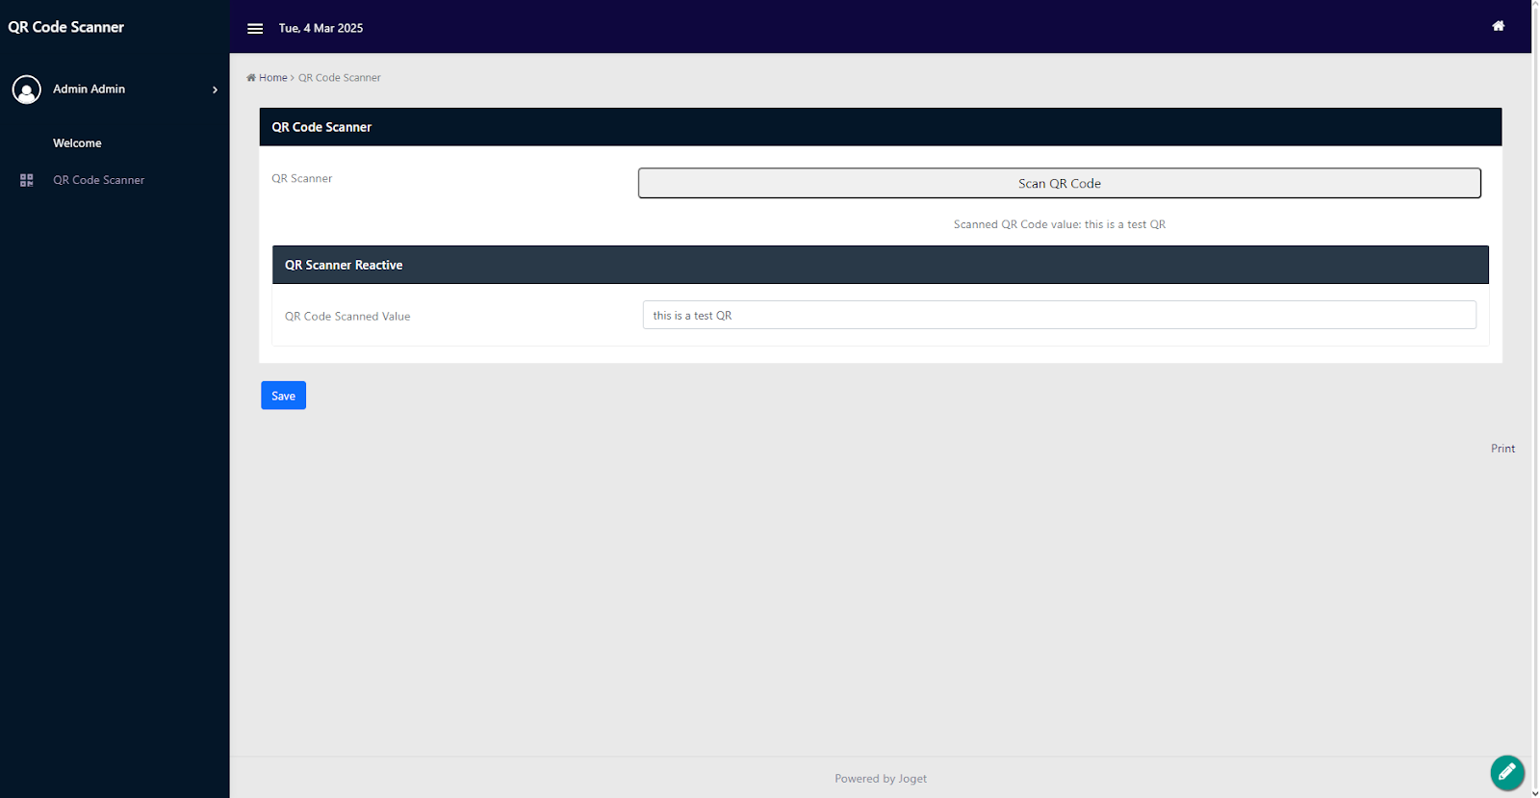1540x798 pixels.
Task: Click the Print link
Action: click(x=1502, y=449)
